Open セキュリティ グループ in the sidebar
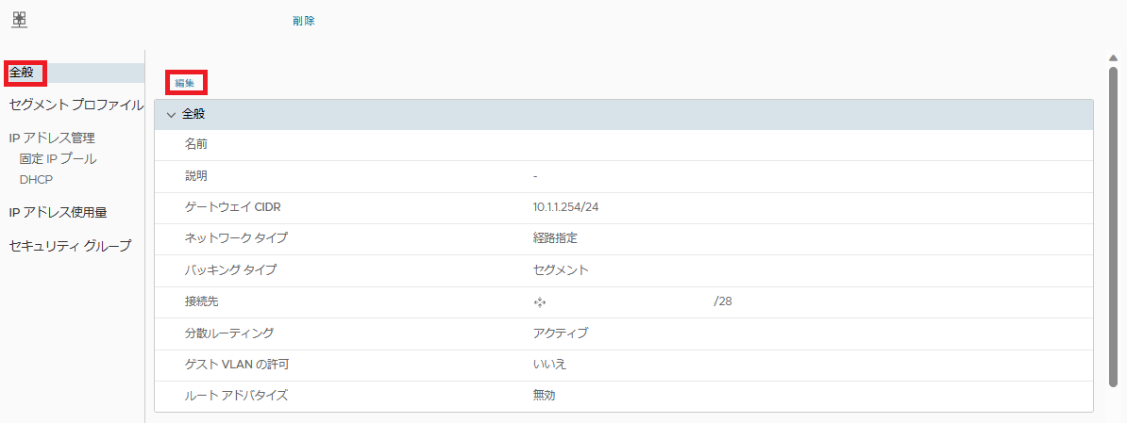The height and width of the screenshot is (423, 1127). 70,246
